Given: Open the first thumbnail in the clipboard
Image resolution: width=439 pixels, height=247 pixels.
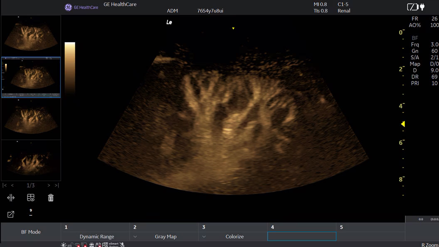Looking at the screenshot, I should tap(31, 36).
